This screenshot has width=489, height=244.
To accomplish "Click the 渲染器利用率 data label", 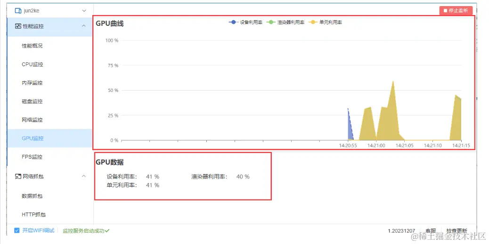I will tap(209, 176).
